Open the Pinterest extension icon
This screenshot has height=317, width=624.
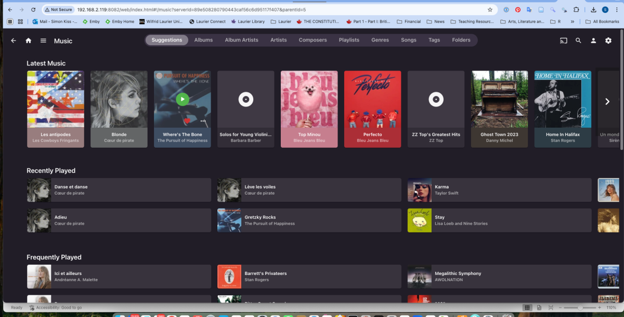(x=518, y=10)
